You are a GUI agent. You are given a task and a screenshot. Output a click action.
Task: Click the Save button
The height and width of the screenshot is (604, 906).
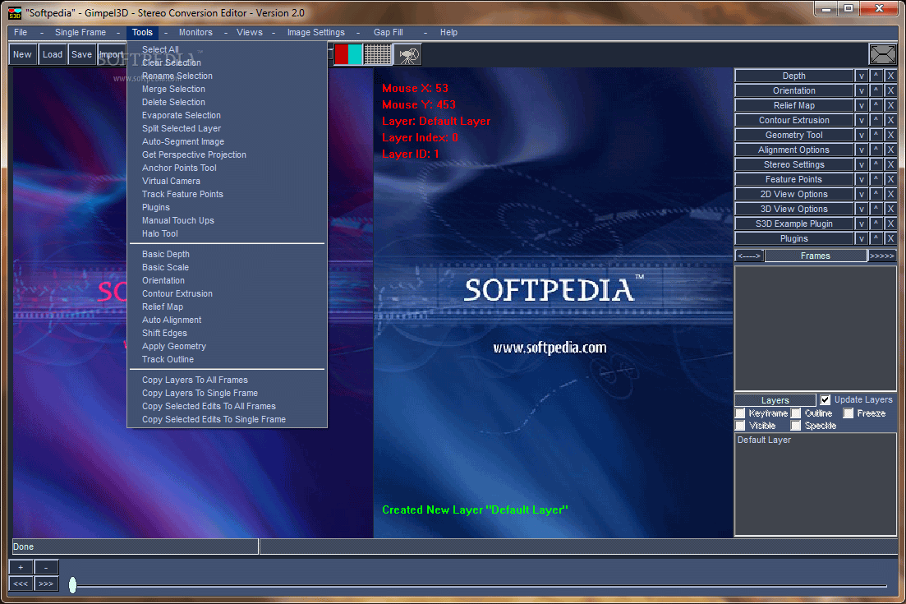(x=81, y=54)
